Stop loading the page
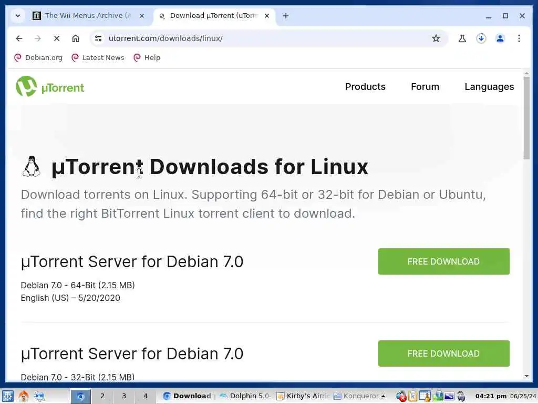Image resolution: width=538 pixels, height=404 pixels. pos(57,38)
